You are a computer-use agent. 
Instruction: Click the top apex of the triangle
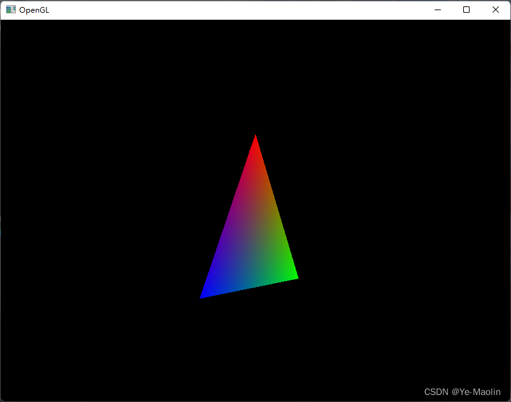255,137
